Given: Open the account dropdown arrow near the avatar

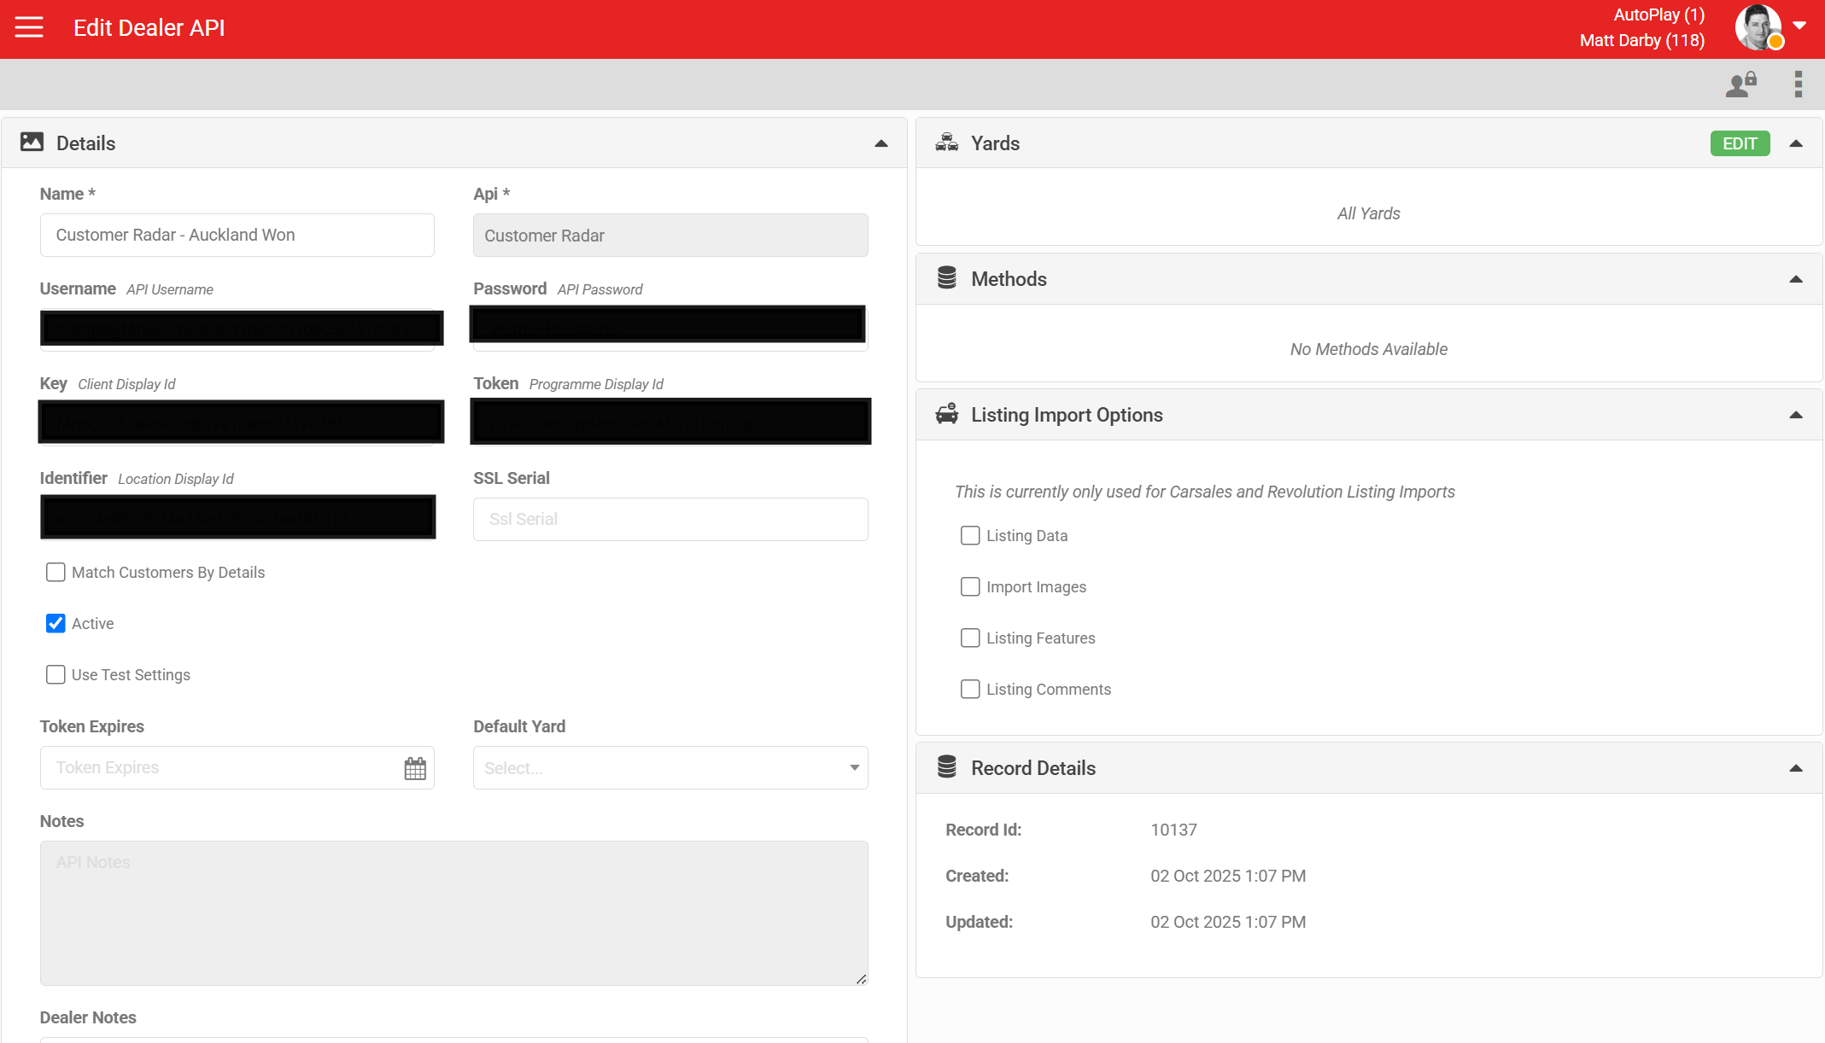Looking at the screenshot, I should tap(1799, 26).
